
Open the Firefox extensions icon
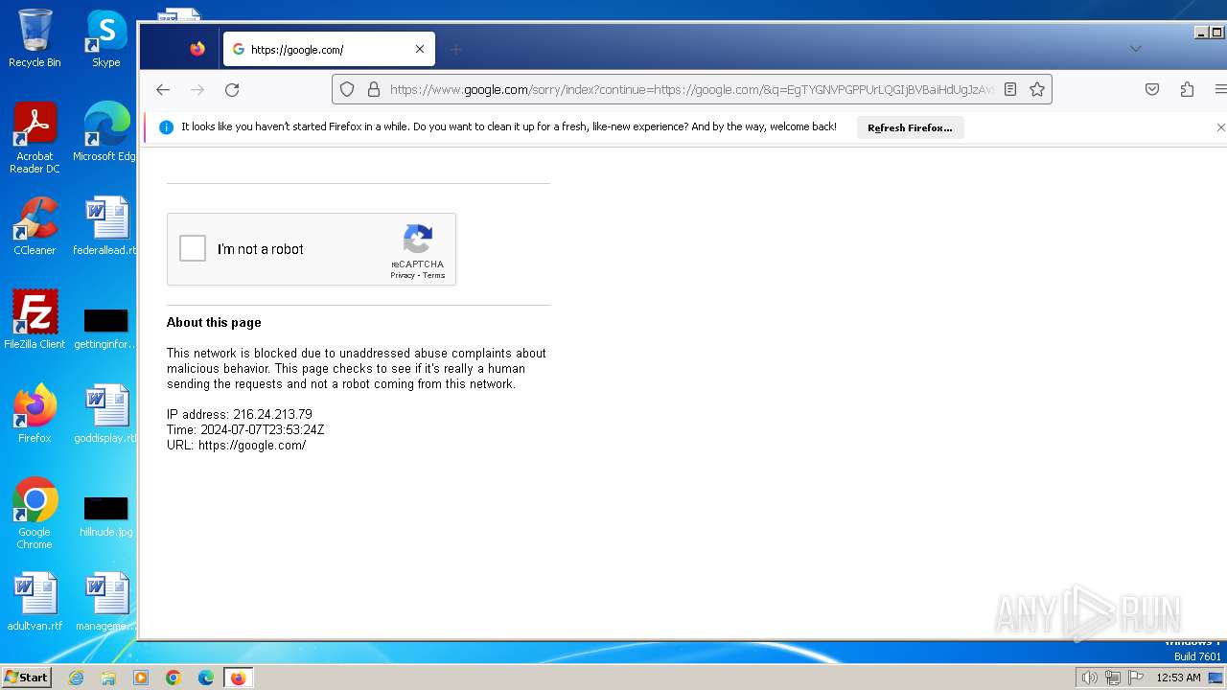coord(1187,89)
